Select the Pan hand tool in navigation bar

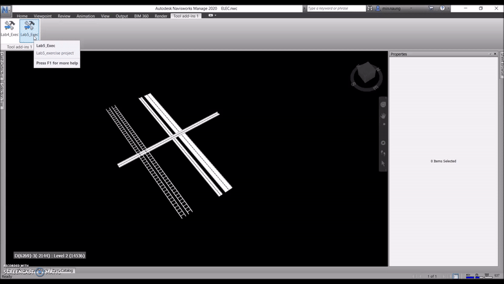[x=383, y=115]
